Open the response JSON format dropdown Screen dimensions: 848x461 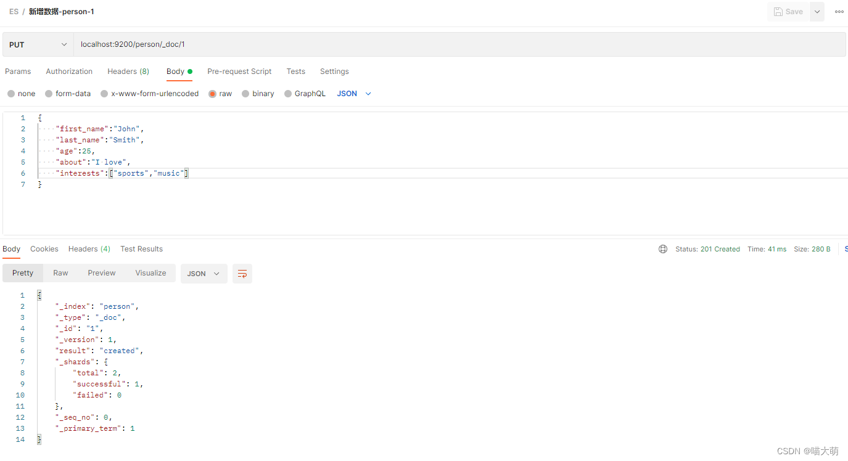click(204, 274)
